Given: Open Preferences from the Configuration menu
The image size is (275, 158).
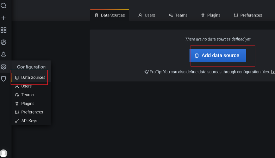Looking at the screenshot, I should tap(32, 112).
